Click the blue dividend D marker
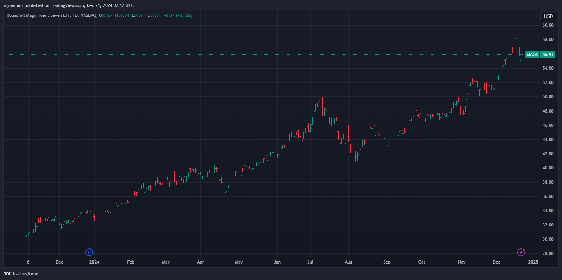Screen dimensions: 562x280 click(x=89, y=252)
